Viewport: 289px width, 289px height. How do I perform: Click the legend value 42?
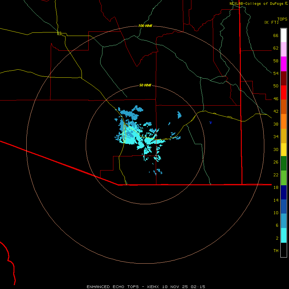tap(276, 111)
